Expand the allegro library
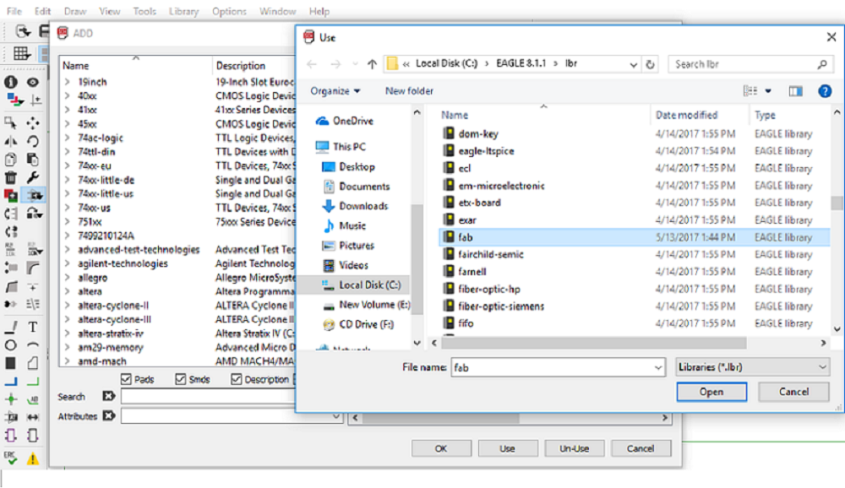Screen dimensions: 845x488 (68, 278)
